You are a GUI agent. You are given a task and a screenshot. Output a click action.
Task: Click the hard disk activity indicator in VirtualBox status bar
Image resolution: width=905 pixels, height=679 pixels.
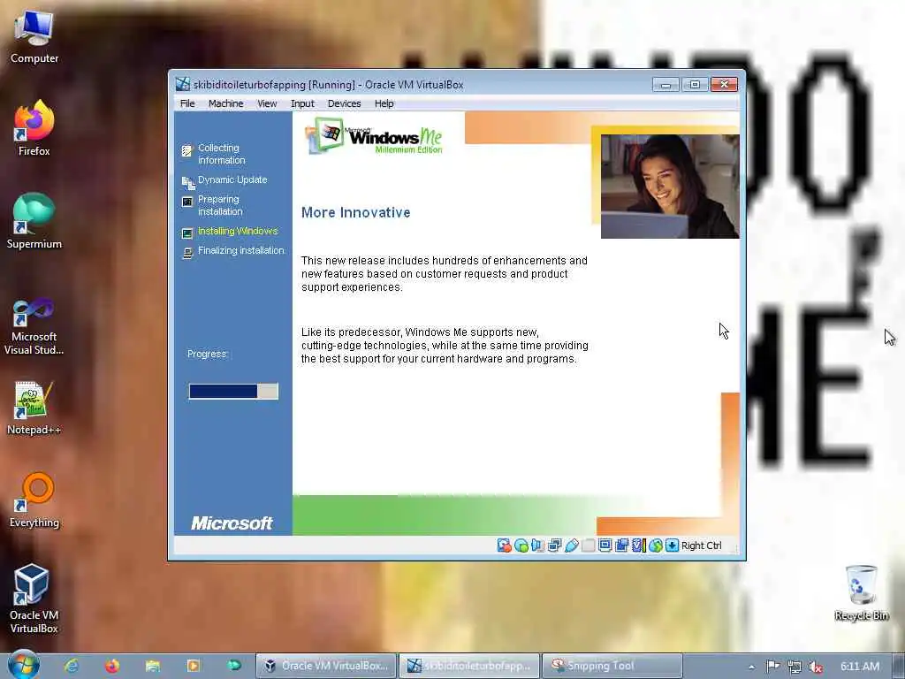tap(504, 545)
